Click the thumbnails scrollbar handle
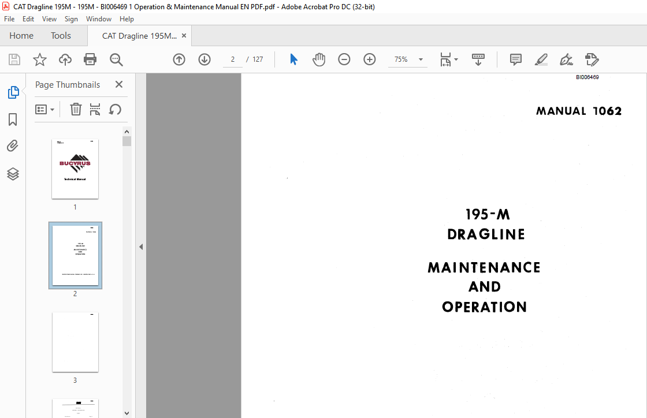This screenshot has height=418, width=647. 127,141
